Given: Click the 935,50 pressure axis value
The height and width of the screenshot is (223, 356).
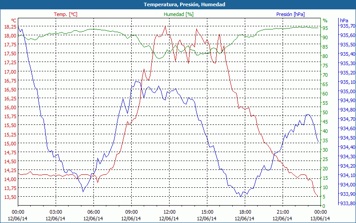Looking at the screenshot, I should tap(347, 44).
